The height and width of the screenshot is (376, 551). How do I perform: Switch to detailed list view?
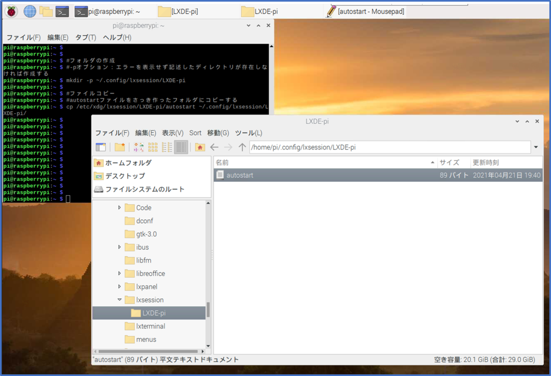(180, 147)
